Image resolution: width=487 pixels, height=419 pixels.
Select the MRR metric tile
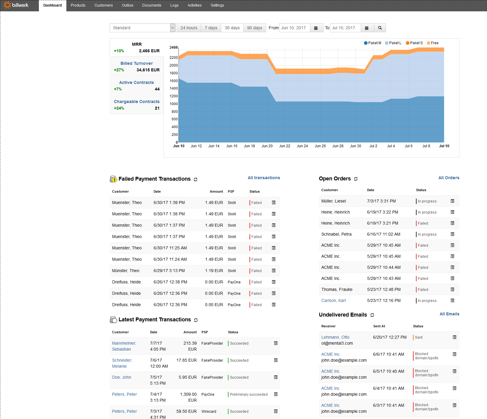(x=137, y=47)
